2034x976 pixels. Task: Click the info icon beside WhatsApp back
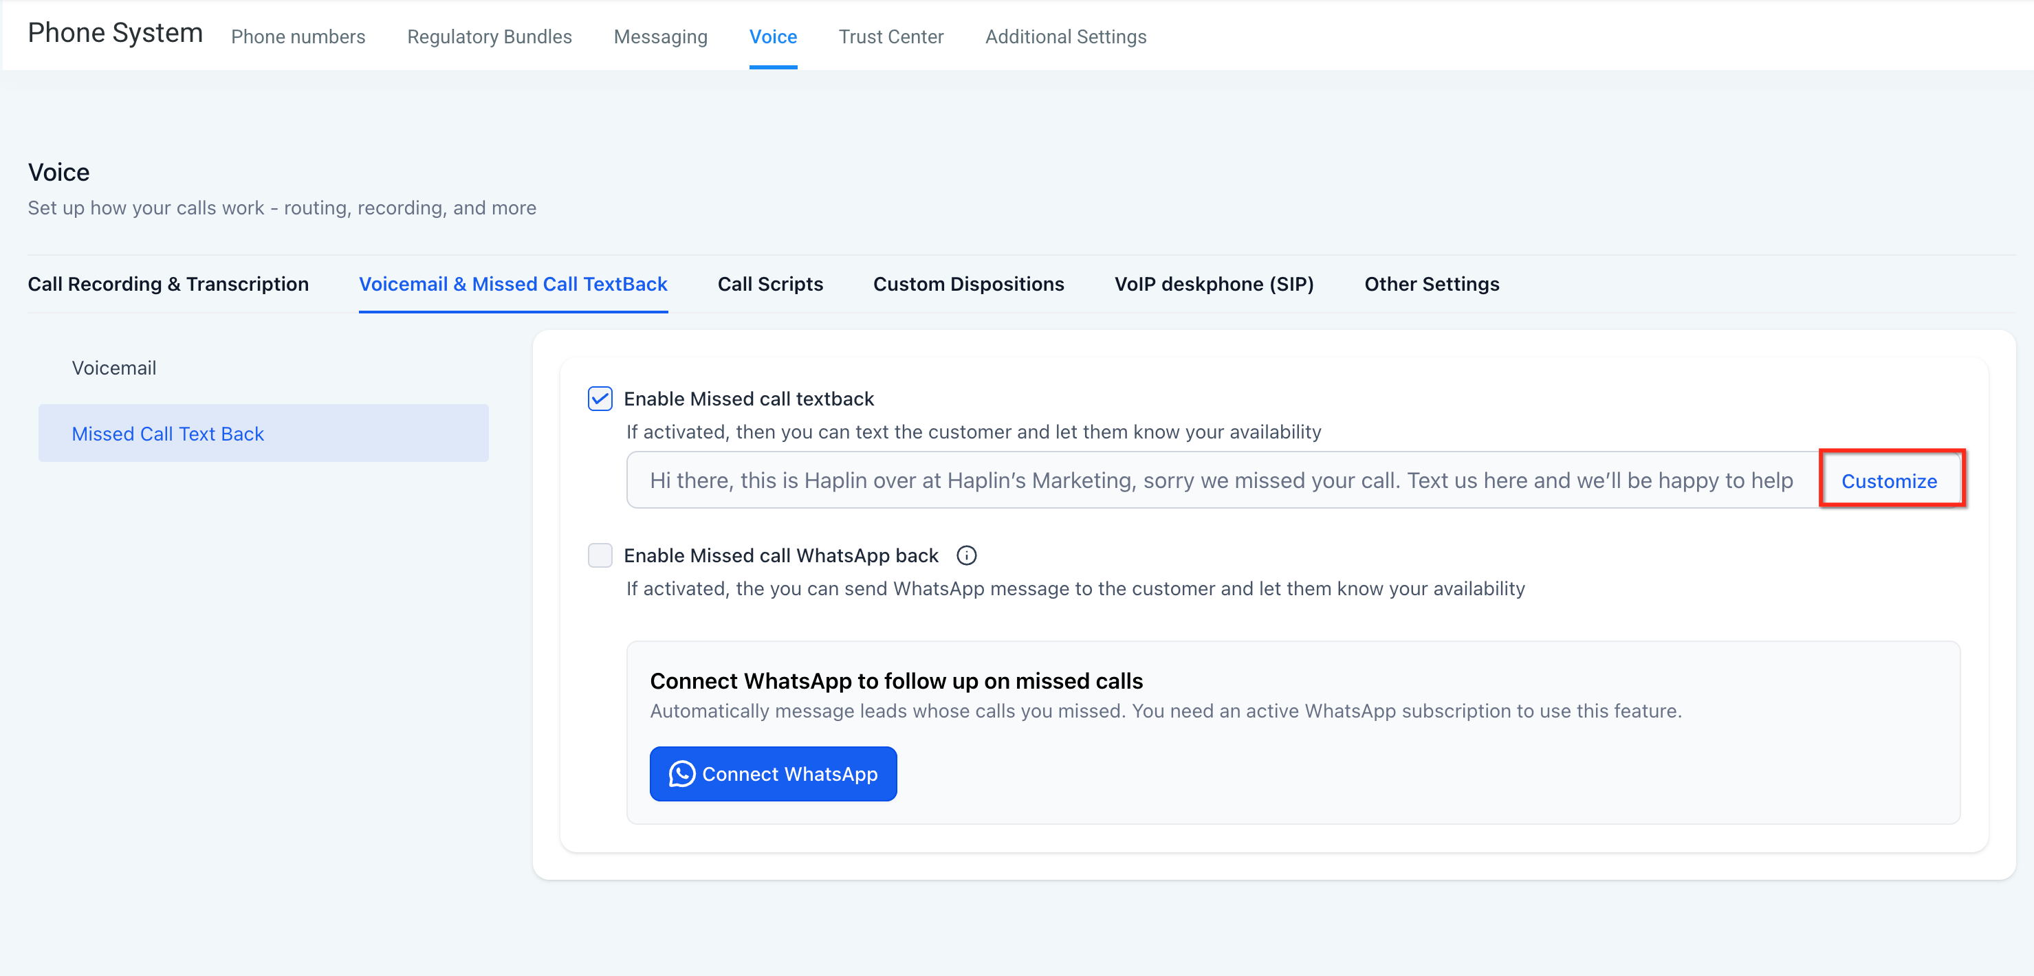[967, 555]
